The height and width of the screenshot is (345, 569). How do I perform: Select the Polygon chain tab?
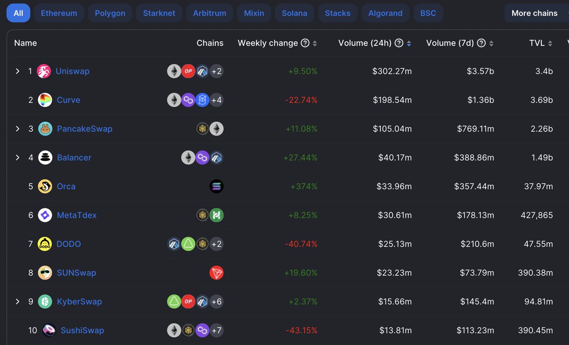pyautogui.click(x=110, y=13)
